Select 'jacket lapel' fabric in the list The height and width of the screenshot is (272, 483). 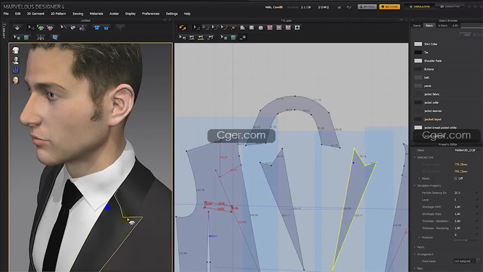tap(433, 119)
